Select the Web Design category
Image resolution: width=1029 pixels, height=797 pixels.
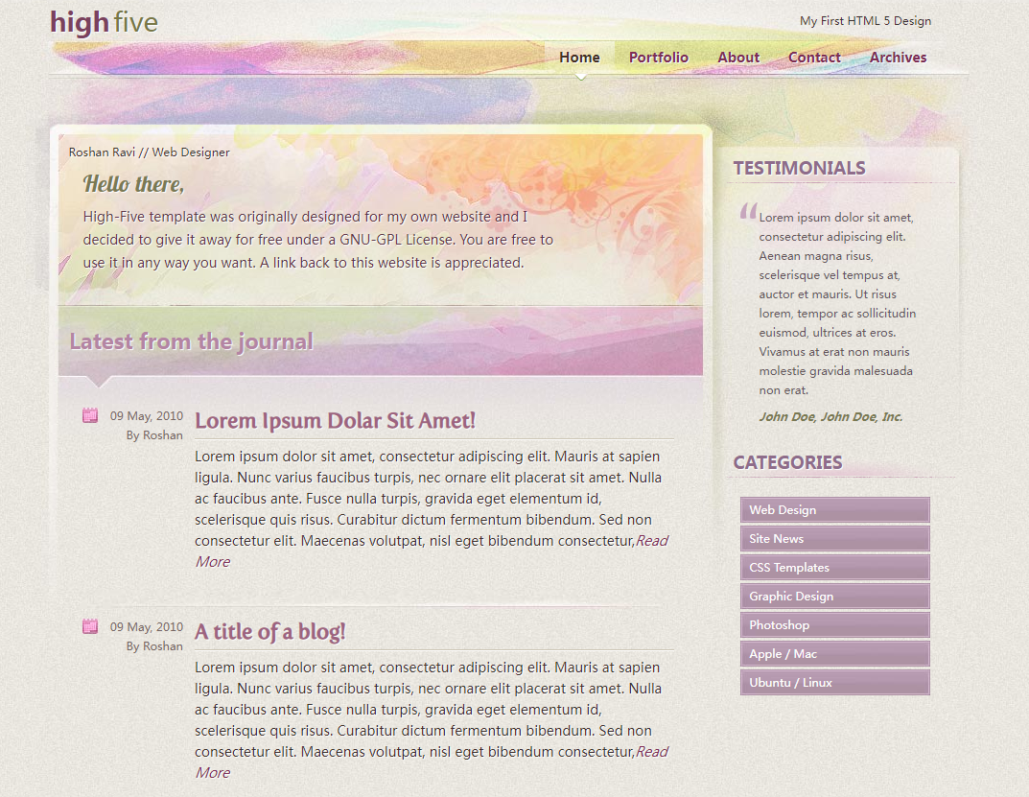(834, 510)
